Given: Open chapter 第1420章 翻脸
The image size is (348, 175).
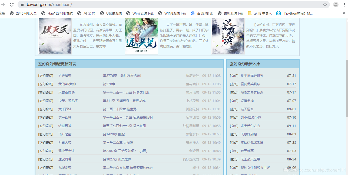Looking at the screenshot, I should coord(114,134).
